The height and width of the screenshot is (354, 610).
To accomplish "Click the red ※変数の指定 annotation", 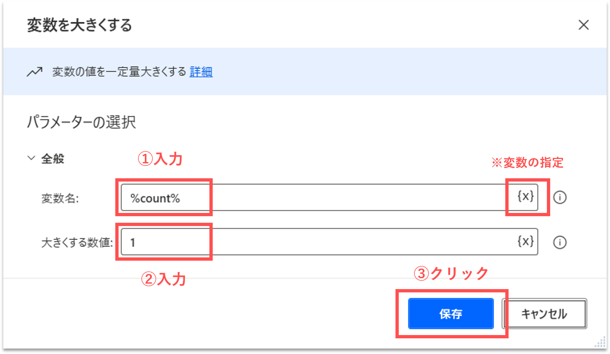I will pos(528,163).
